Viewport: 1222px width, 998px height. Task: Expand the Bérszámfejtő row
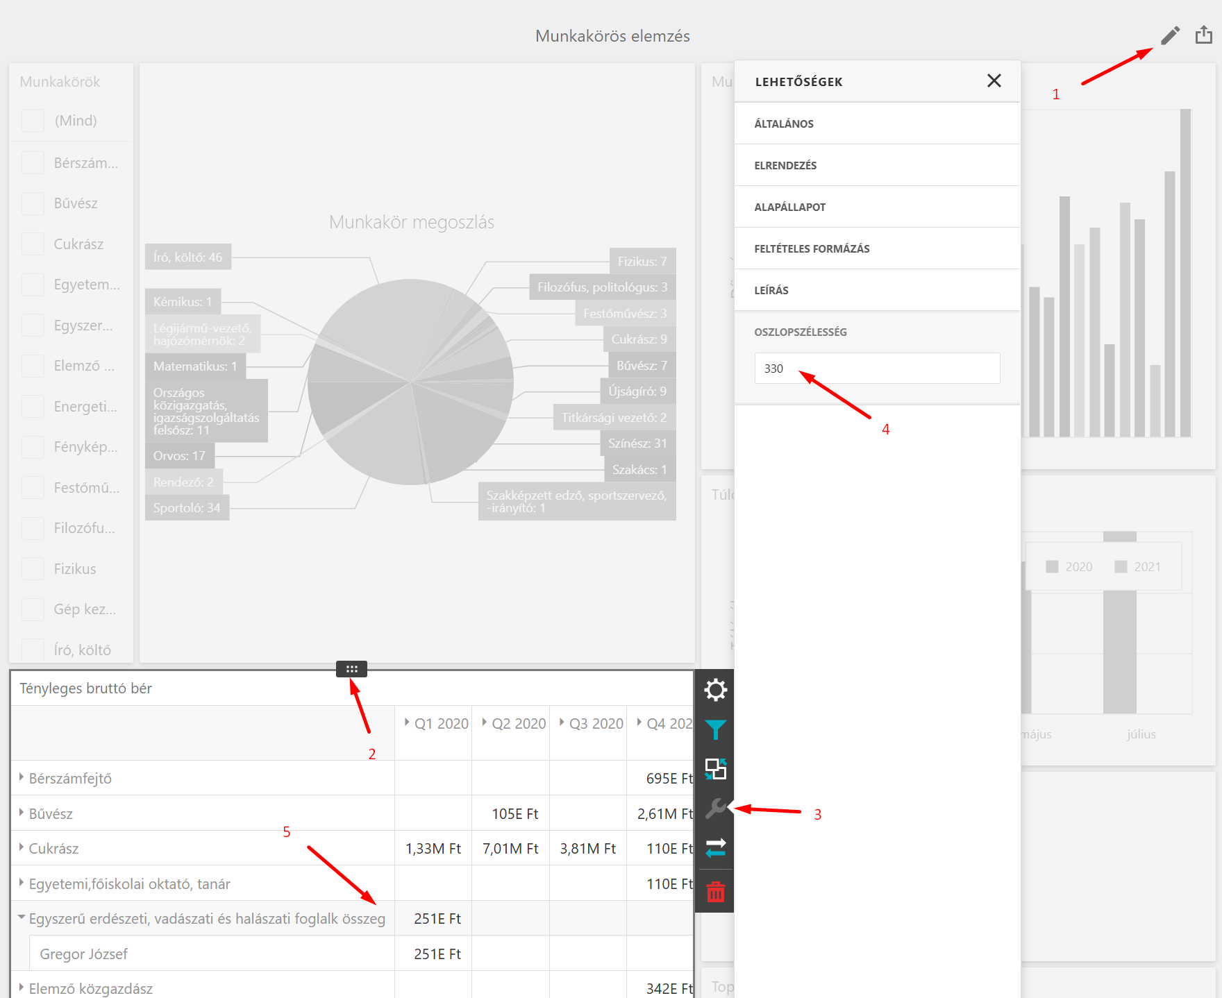(22, 777)
